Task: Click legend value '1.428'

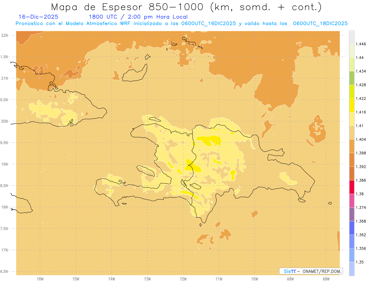Action: (x=361, y=85)
